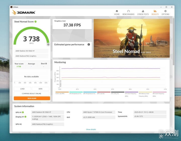Click the No data available chart area

(x=31, y=76)
